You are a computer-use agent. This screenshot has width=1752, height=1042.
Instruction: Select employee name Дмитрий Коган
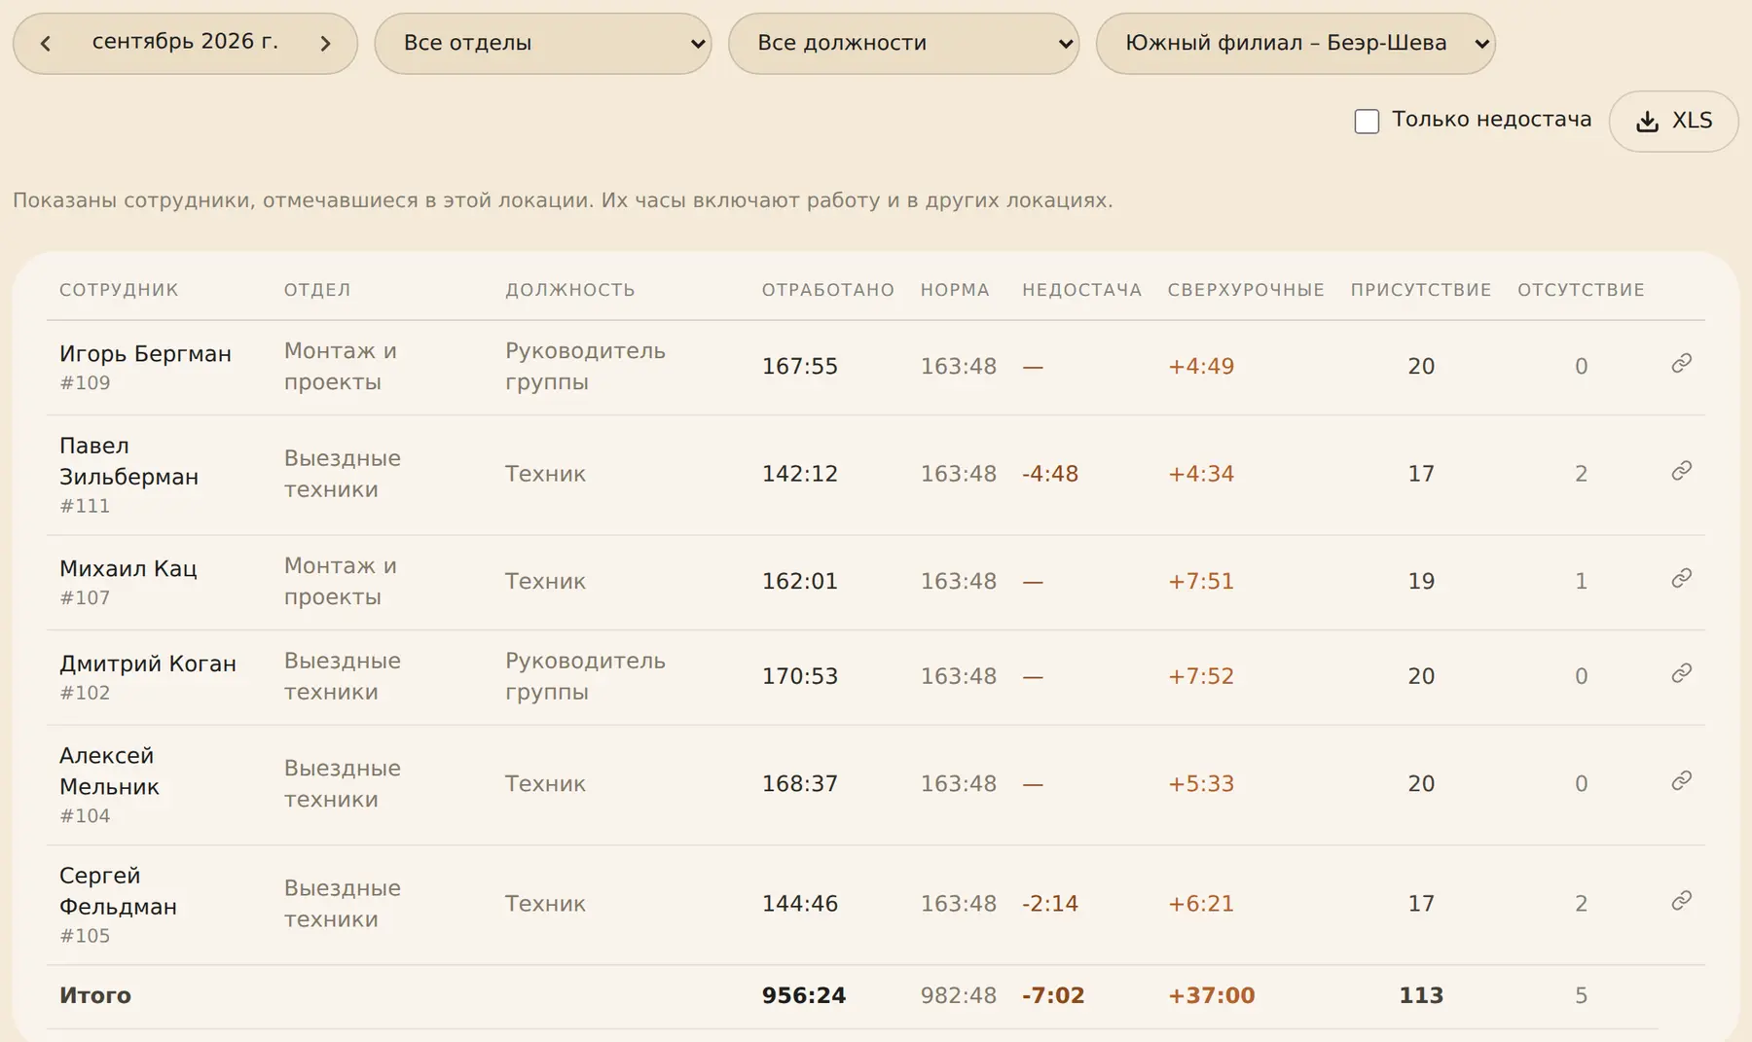pos(148,664)
